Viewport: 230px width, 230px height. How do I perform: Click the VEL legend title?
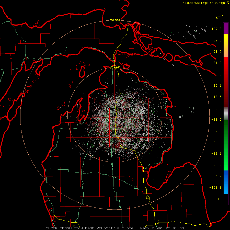pos(225,15)
